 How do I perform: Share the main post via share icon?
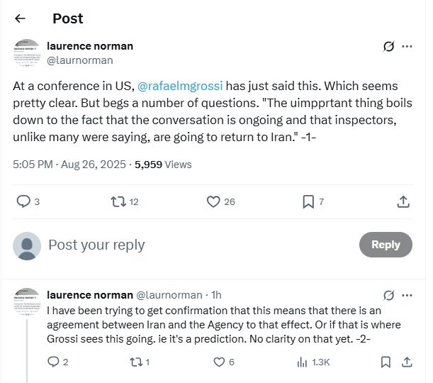403,201
